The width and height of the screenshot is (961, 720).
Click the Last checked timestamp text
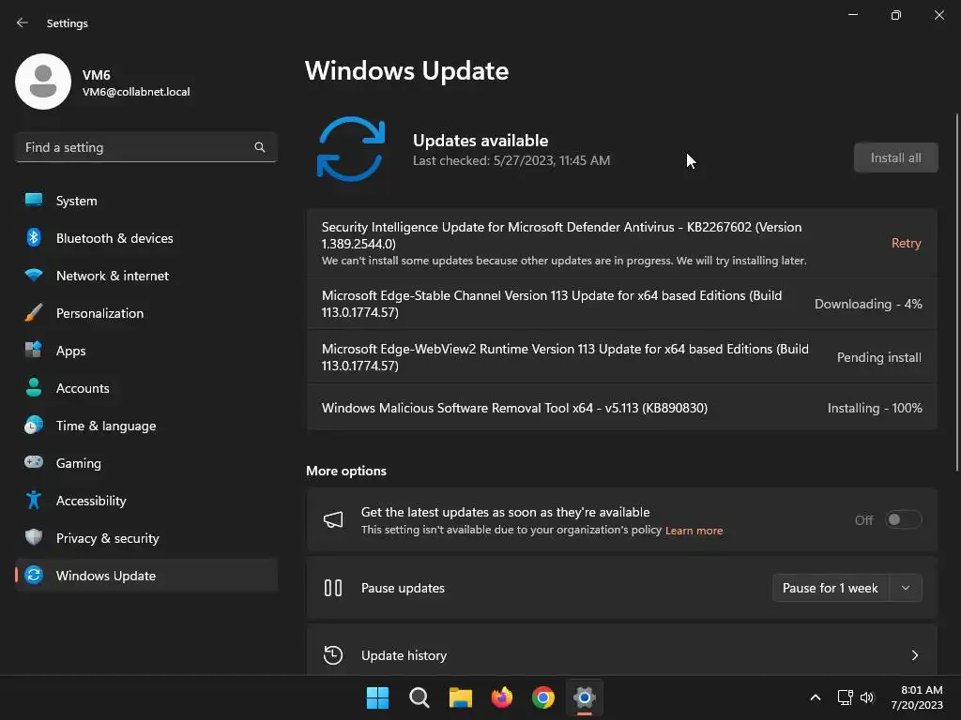point(511,160)
